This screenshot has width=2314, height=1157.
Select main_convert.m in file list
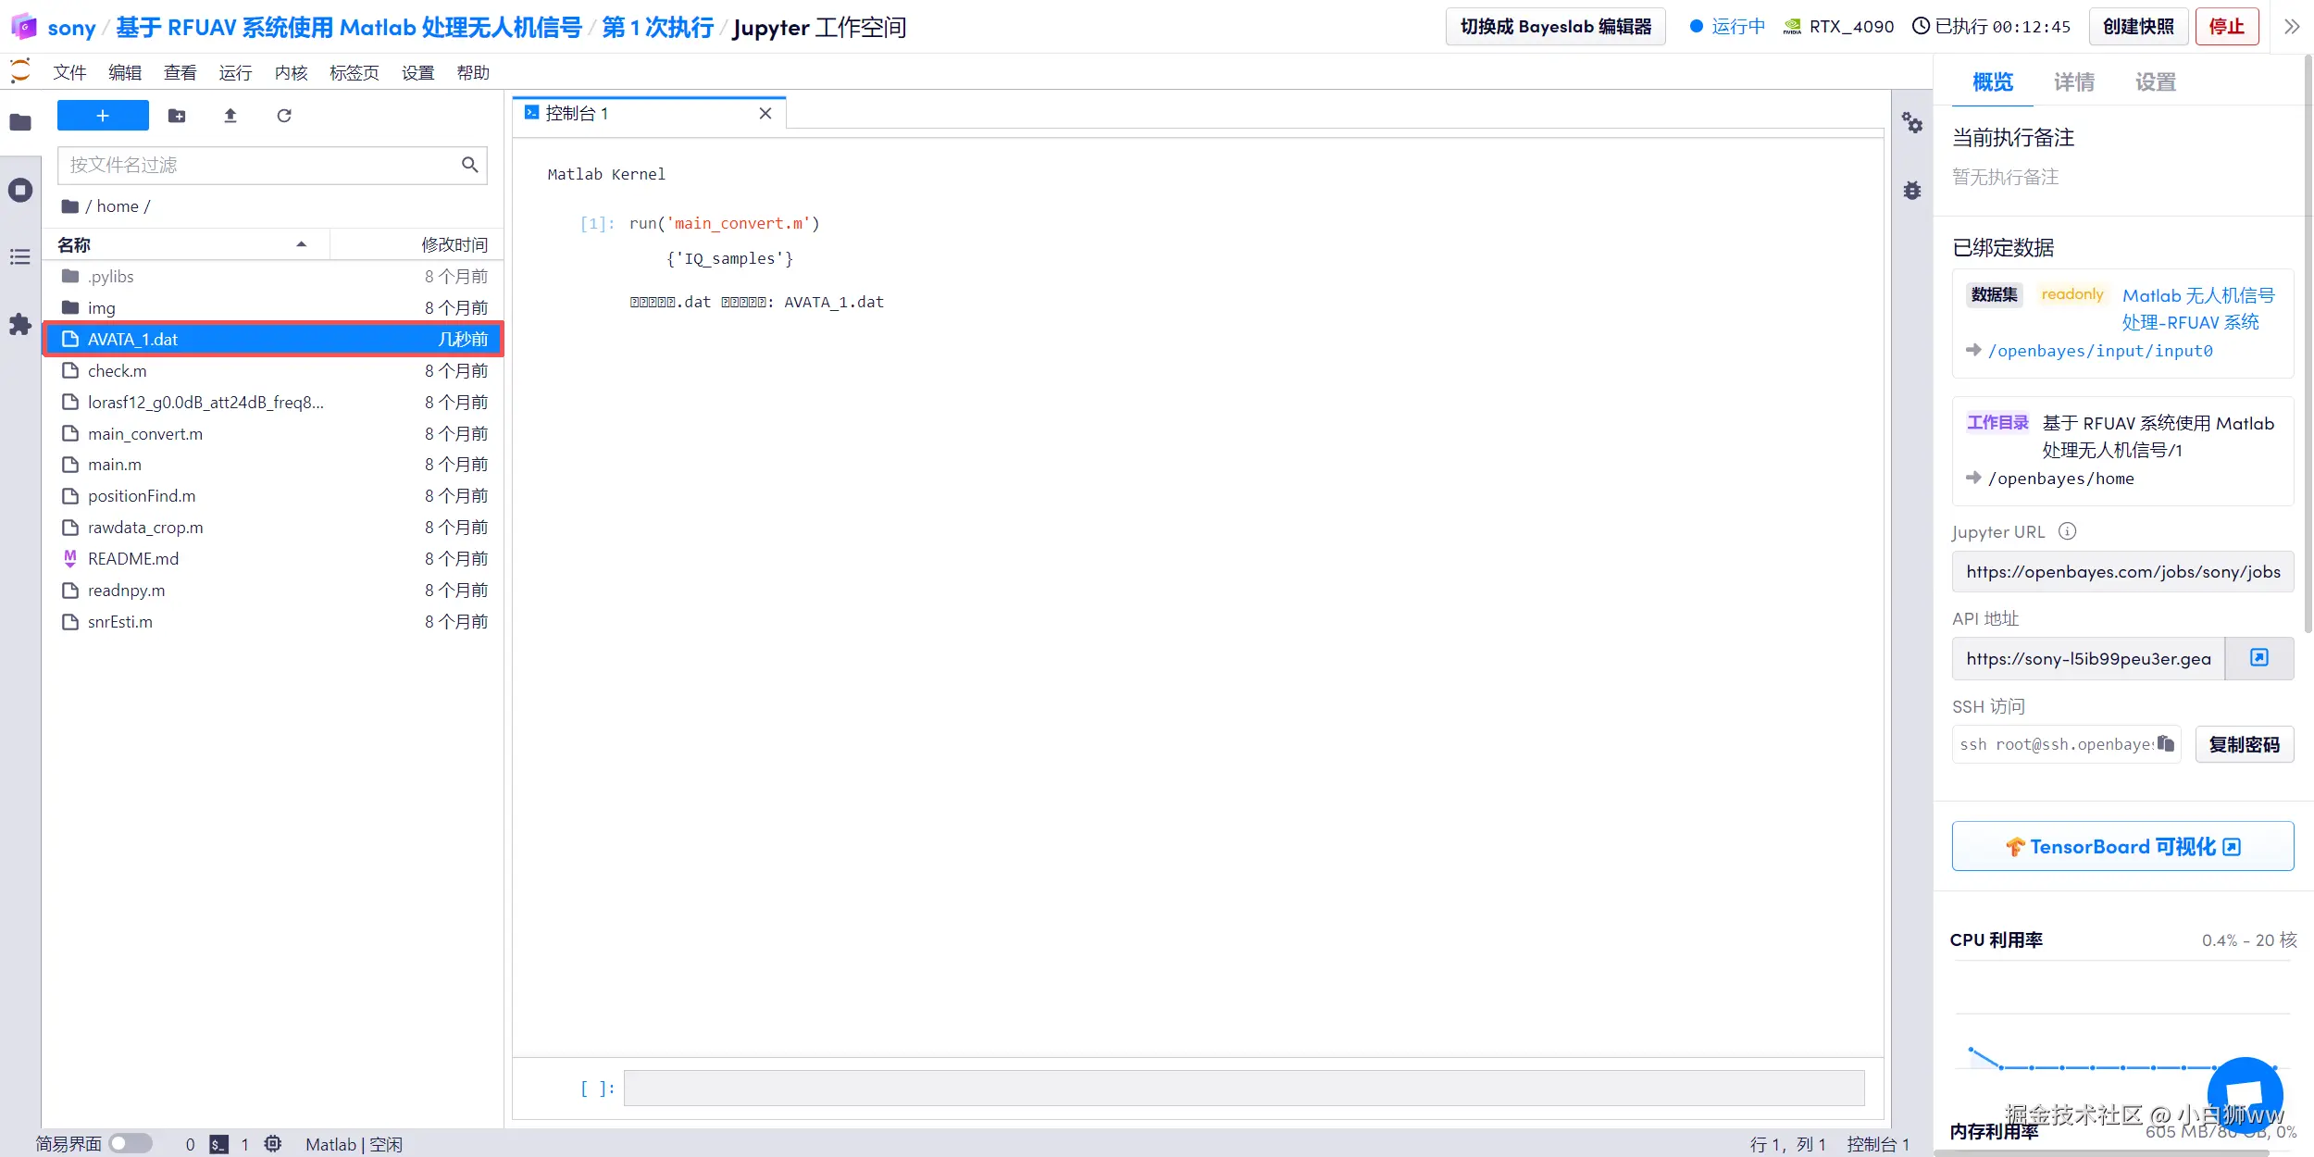[145, 434]
